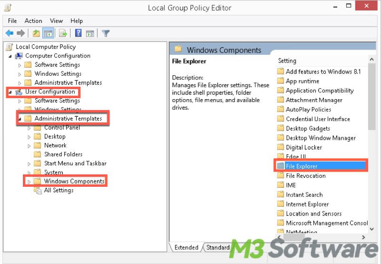Click the horizontal scroll right arrow

coord(363,237)
